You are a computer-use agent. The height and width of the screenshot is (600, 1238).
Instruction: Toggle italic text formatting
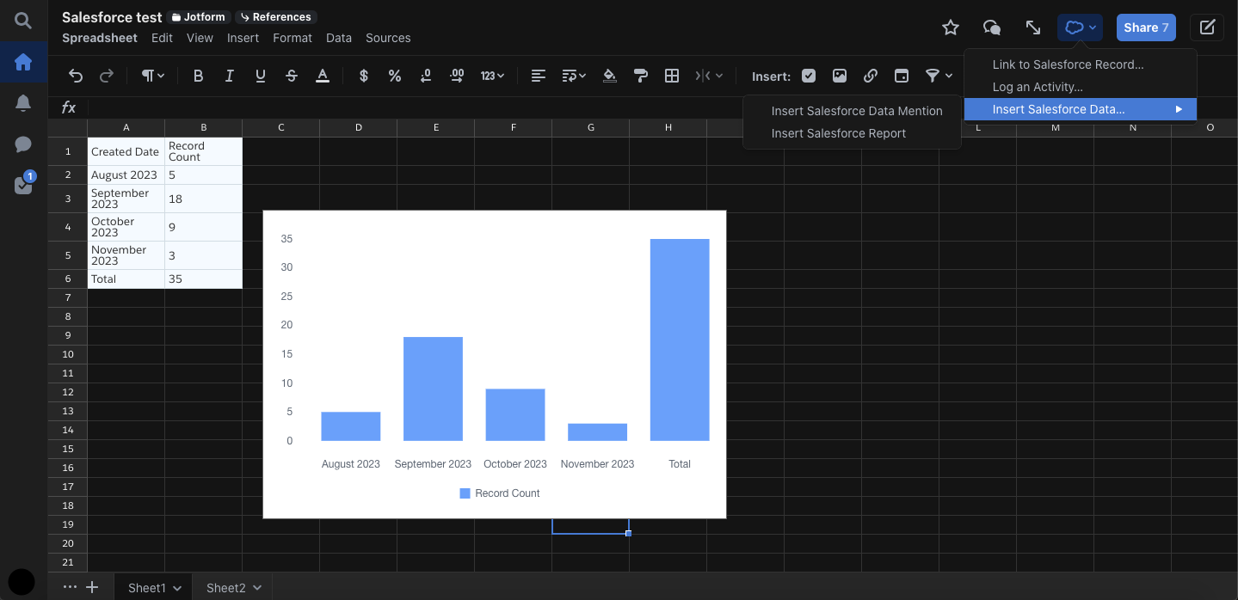pos(229,76)
